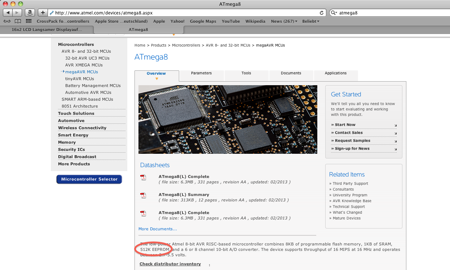Open 8051 Architecture sidebar item
Image resolution: width=450 pixels, height=270 pixels.
(80, 106)
